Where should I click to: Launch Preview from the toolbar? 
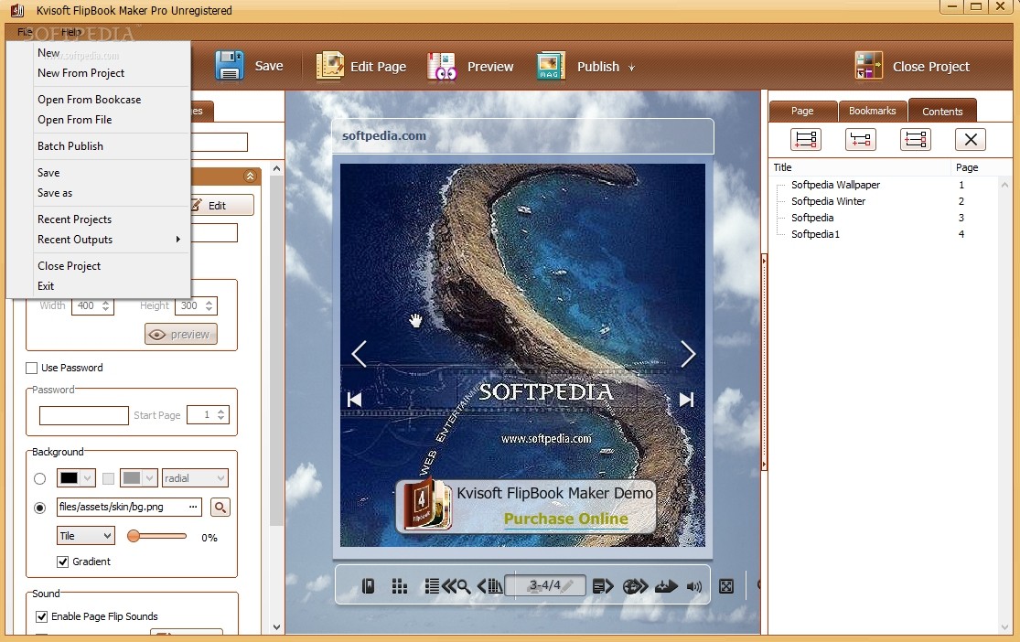point(469,67)
